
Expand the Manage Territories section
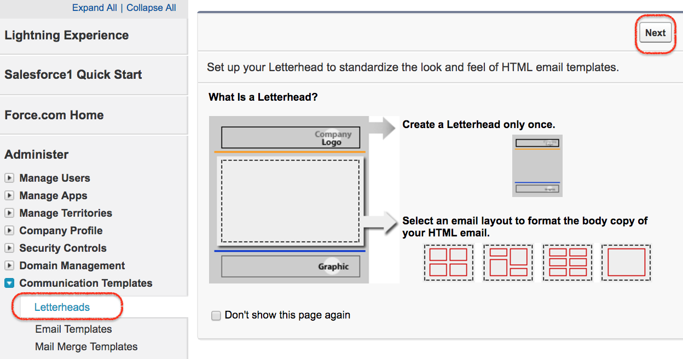(x=9, y=213)
